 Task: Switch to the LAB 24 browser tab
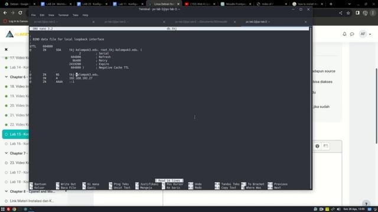tap(57, 4)
